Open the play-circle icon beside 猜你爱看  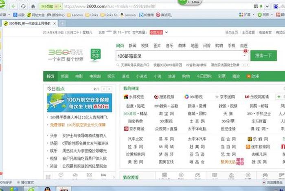click(181, 175)
